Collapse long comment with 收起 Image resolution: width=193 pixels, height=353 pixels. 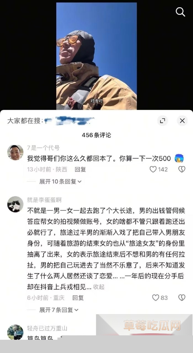(x=99, y=287)
